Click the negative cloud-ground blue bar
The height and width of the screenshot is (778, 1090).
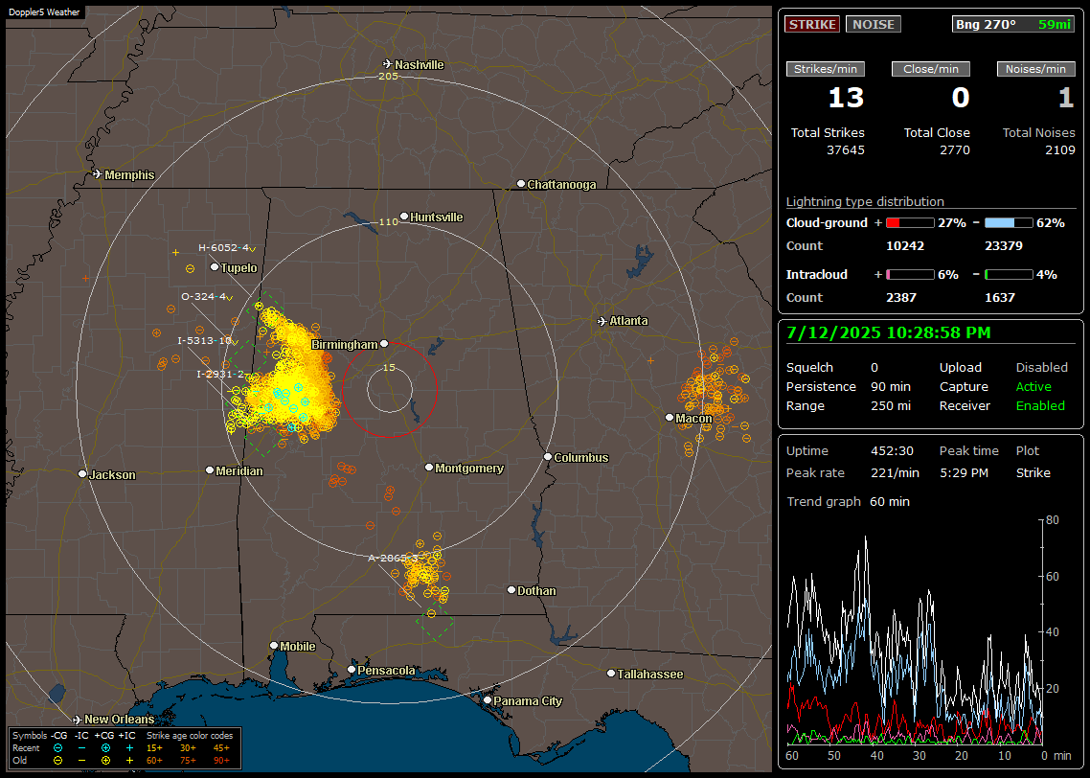coord(1009,222)
